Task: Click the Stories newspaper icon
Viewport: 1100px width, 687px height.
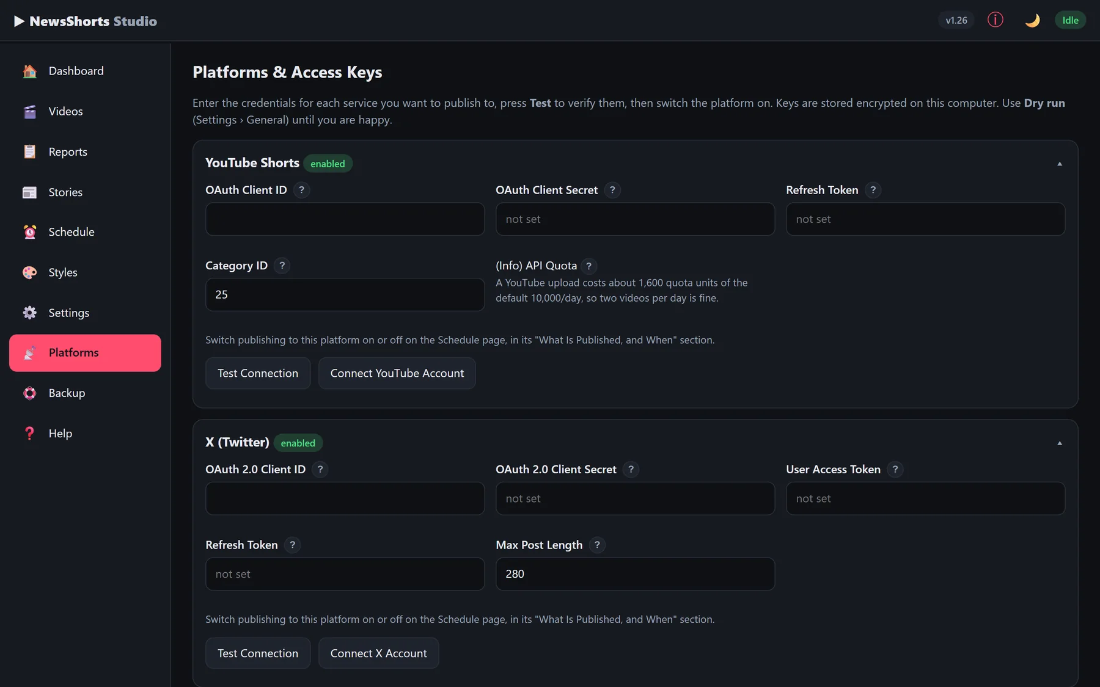Action: click(x=29, y=192)
